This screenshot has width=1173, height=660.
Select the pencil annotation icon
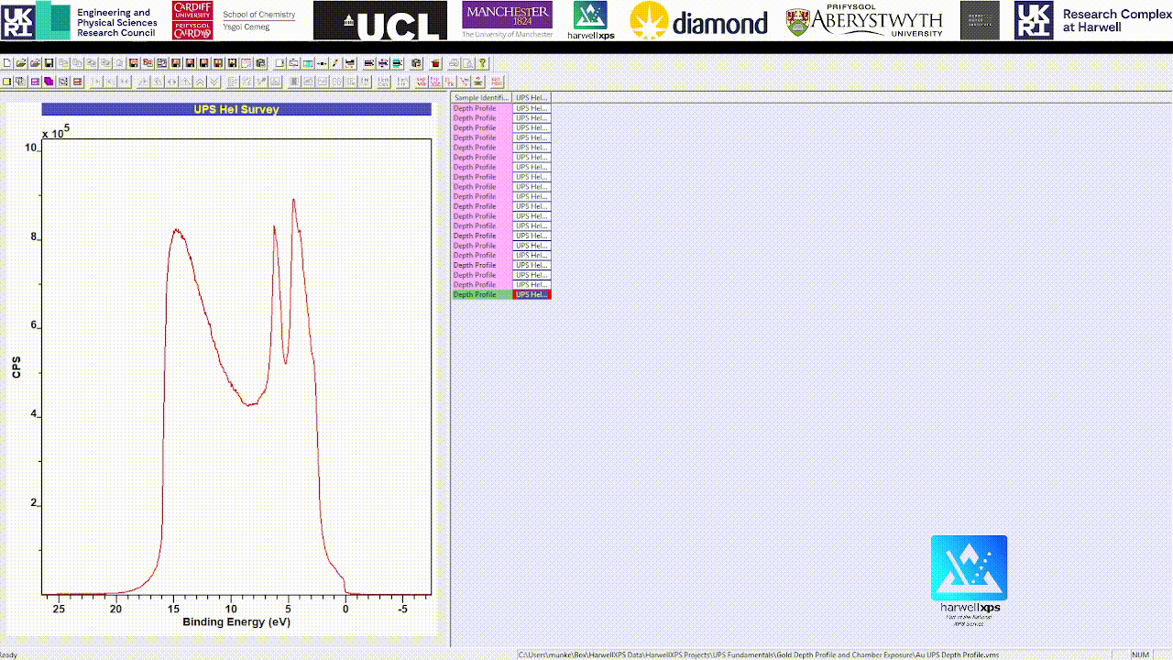click(335, 63)
